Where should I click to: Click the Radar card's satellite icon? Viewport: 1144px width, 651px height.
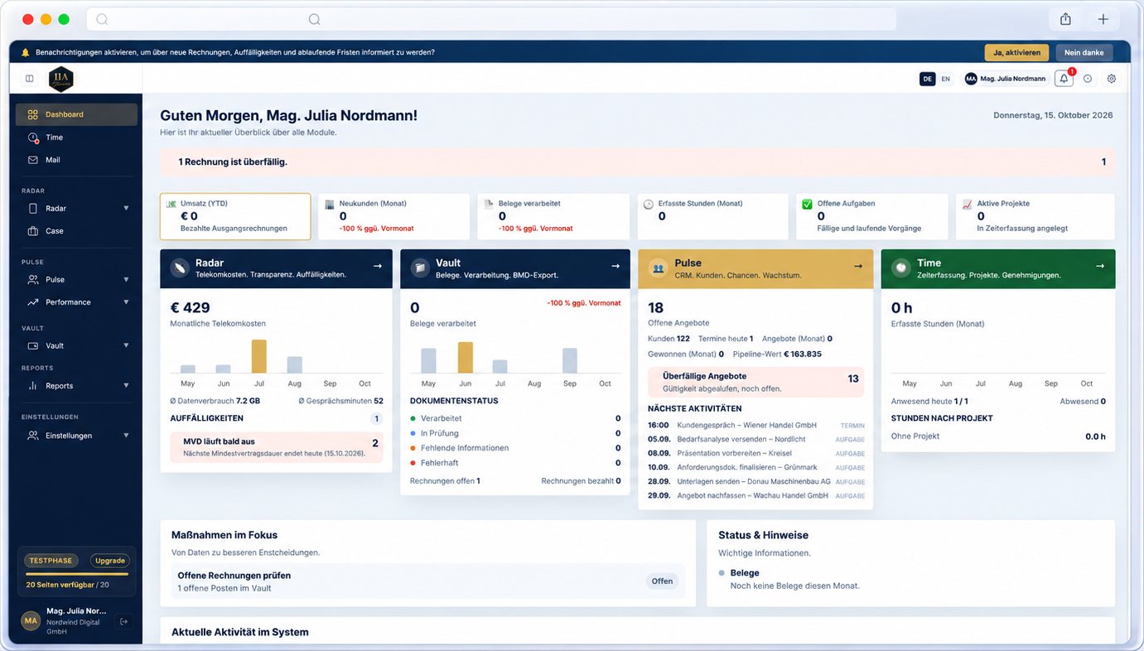point(180,268)
